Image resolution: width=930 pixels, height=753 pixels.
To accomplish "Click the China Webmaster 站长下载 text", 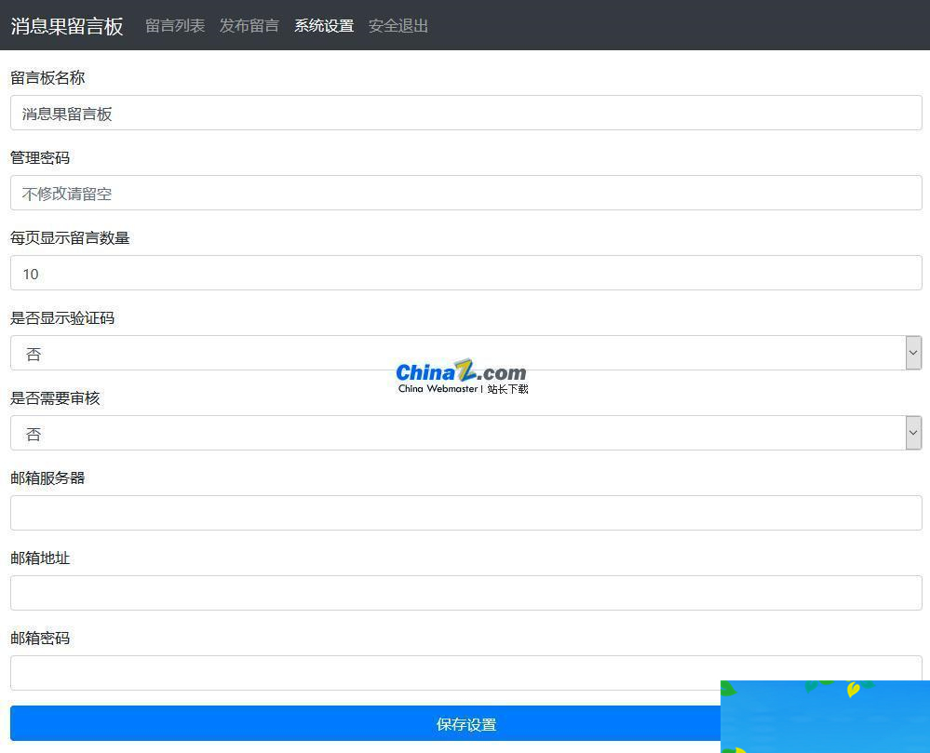I will point(462,389).
